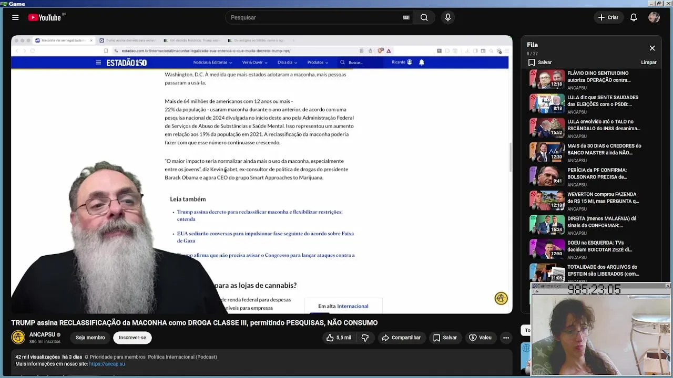Click Estadão 150 logo in video
This screenshot has height=378, width=673.
pyautogui.click(x=127, y=62)
